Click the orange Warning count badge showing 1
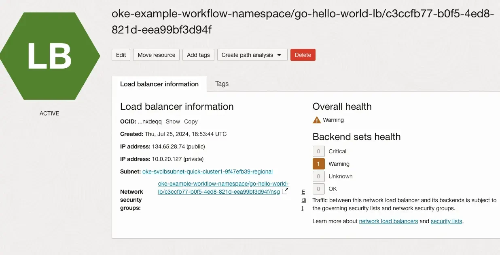 pos(319,164)
